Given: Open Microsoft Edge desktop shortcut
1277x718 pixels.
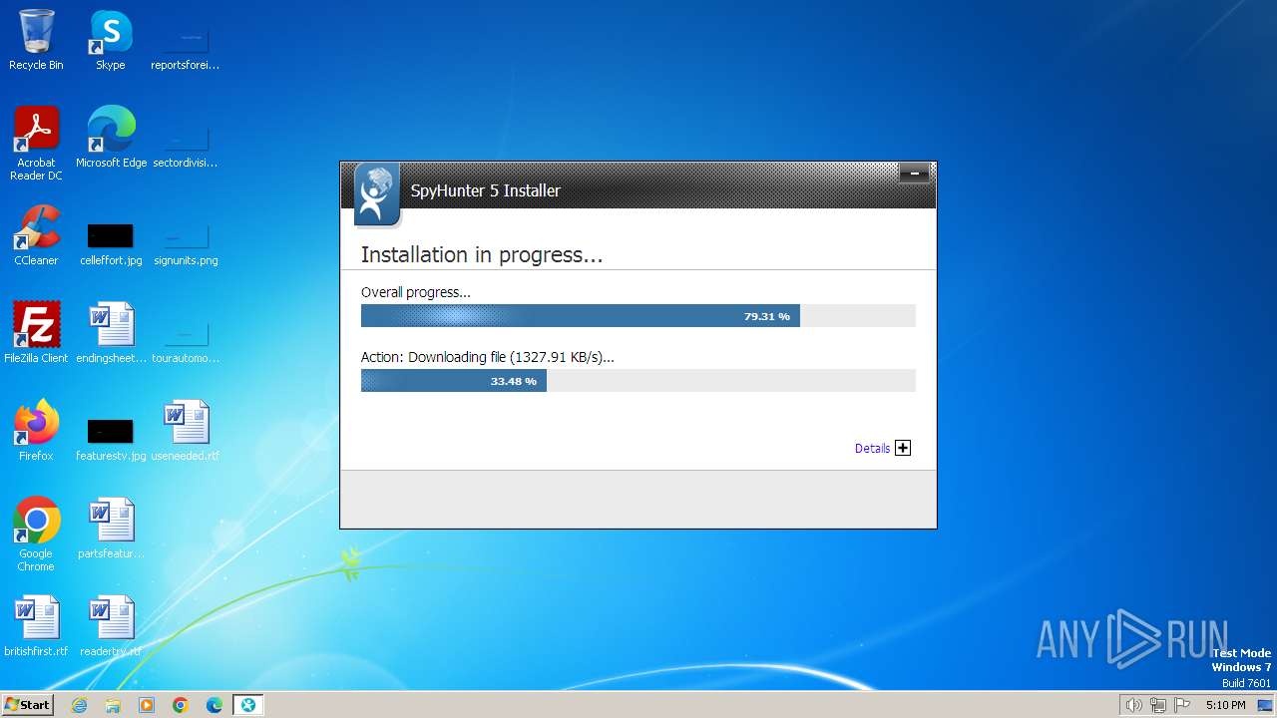Looking at the screenshot, I should (111, 138).
